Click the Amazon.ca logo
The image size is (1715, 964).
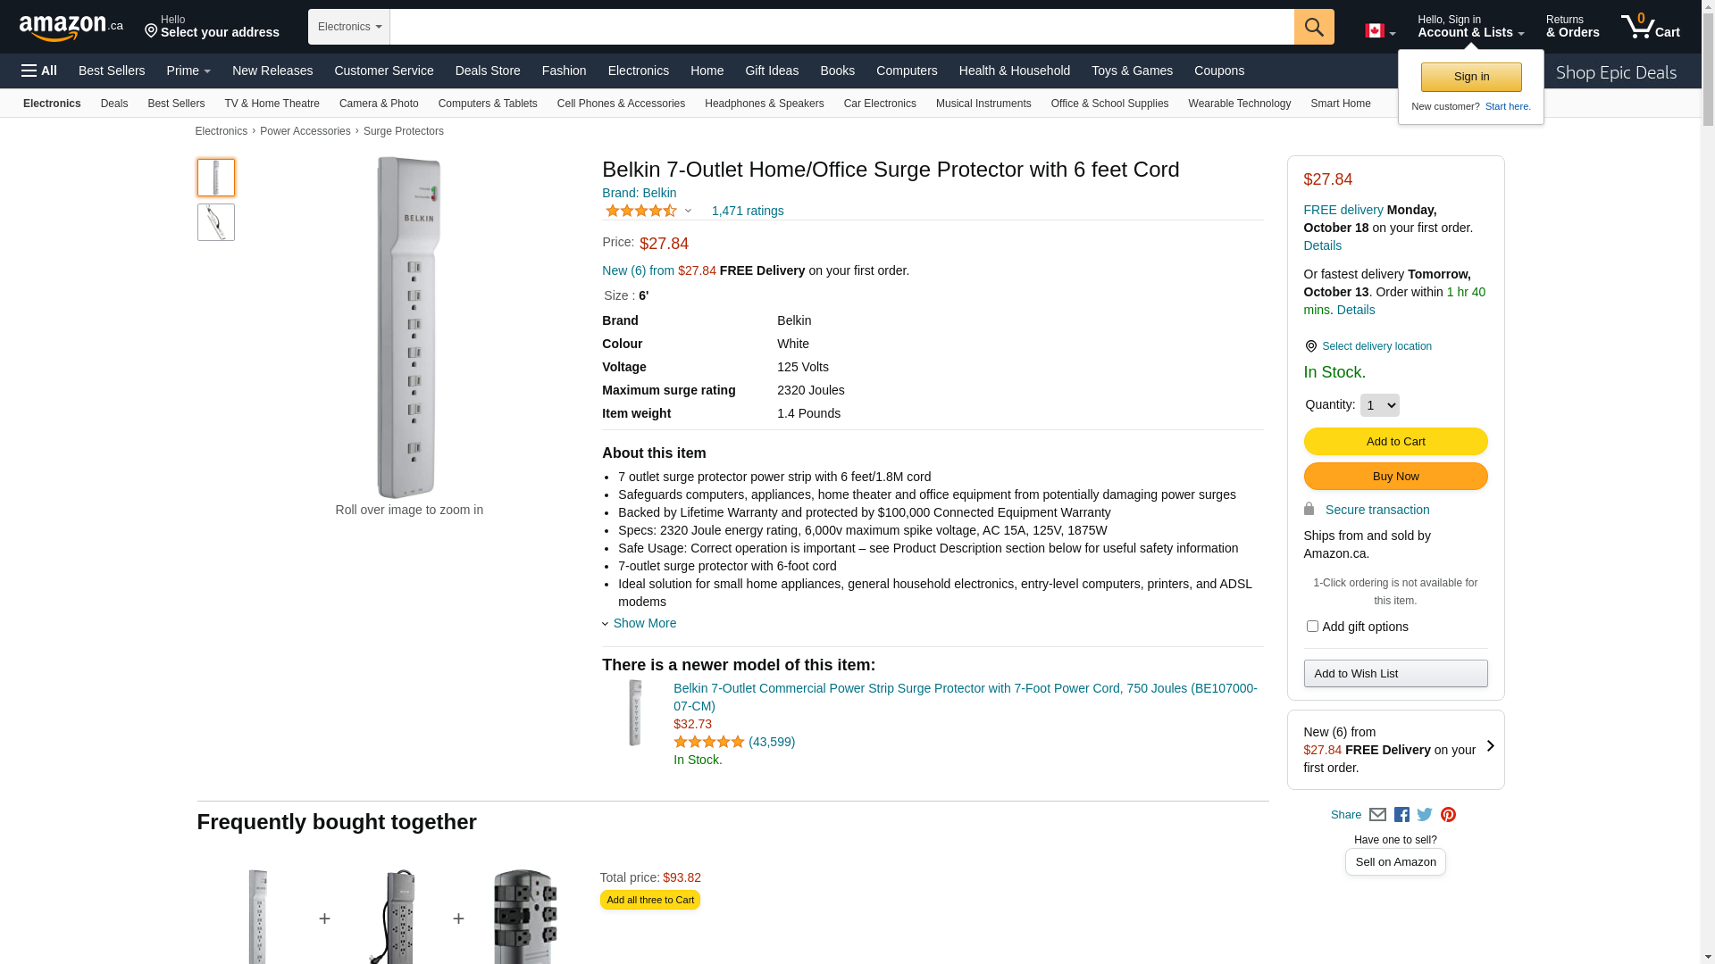[71, 28]
